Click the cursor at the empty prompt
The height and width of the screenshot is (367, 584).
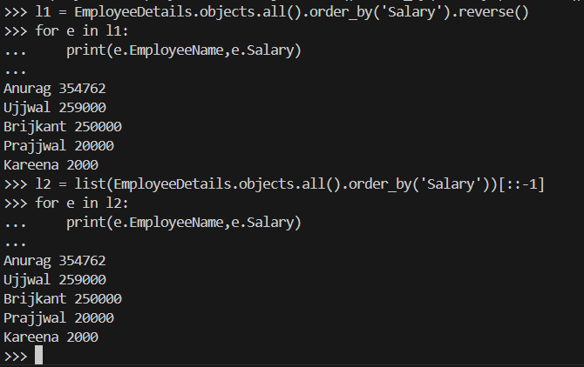38,357
